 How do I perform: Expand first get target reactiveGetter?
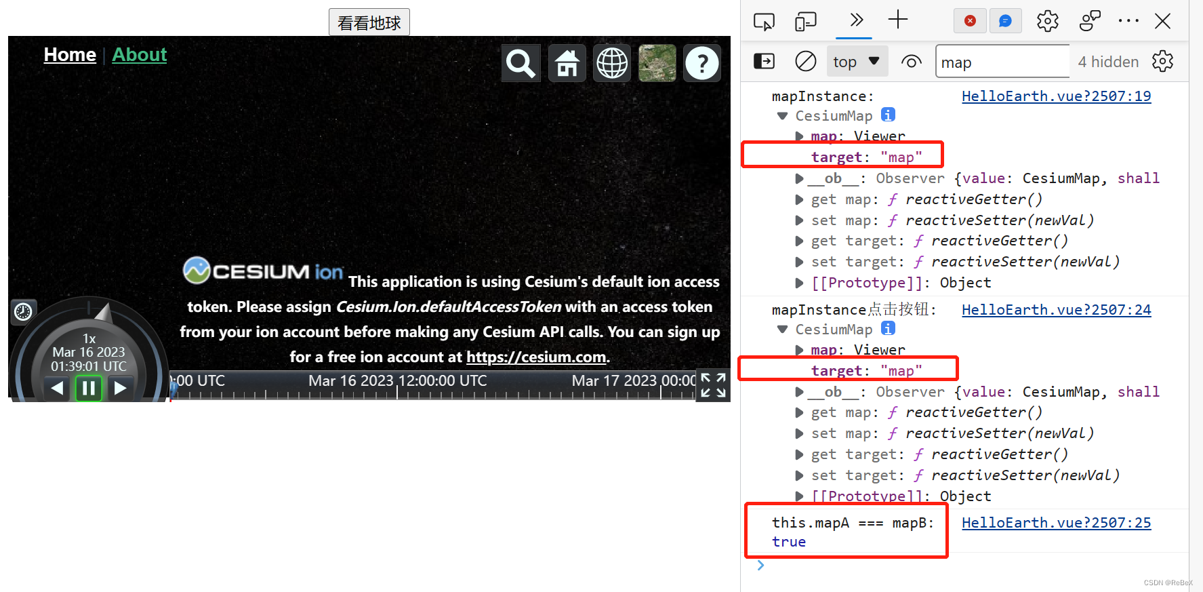[x=799, y=241]
